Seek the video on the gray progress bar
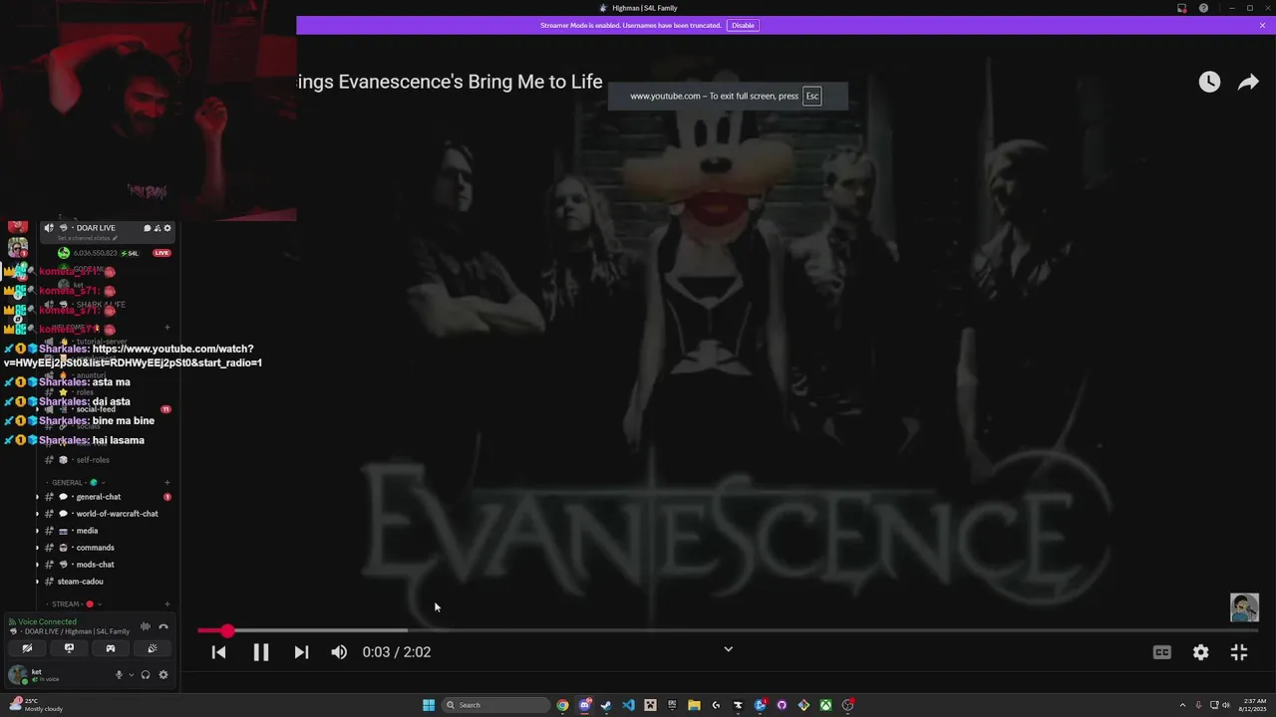The width and height of the screenshot is (1276, 717). point(728,630)
